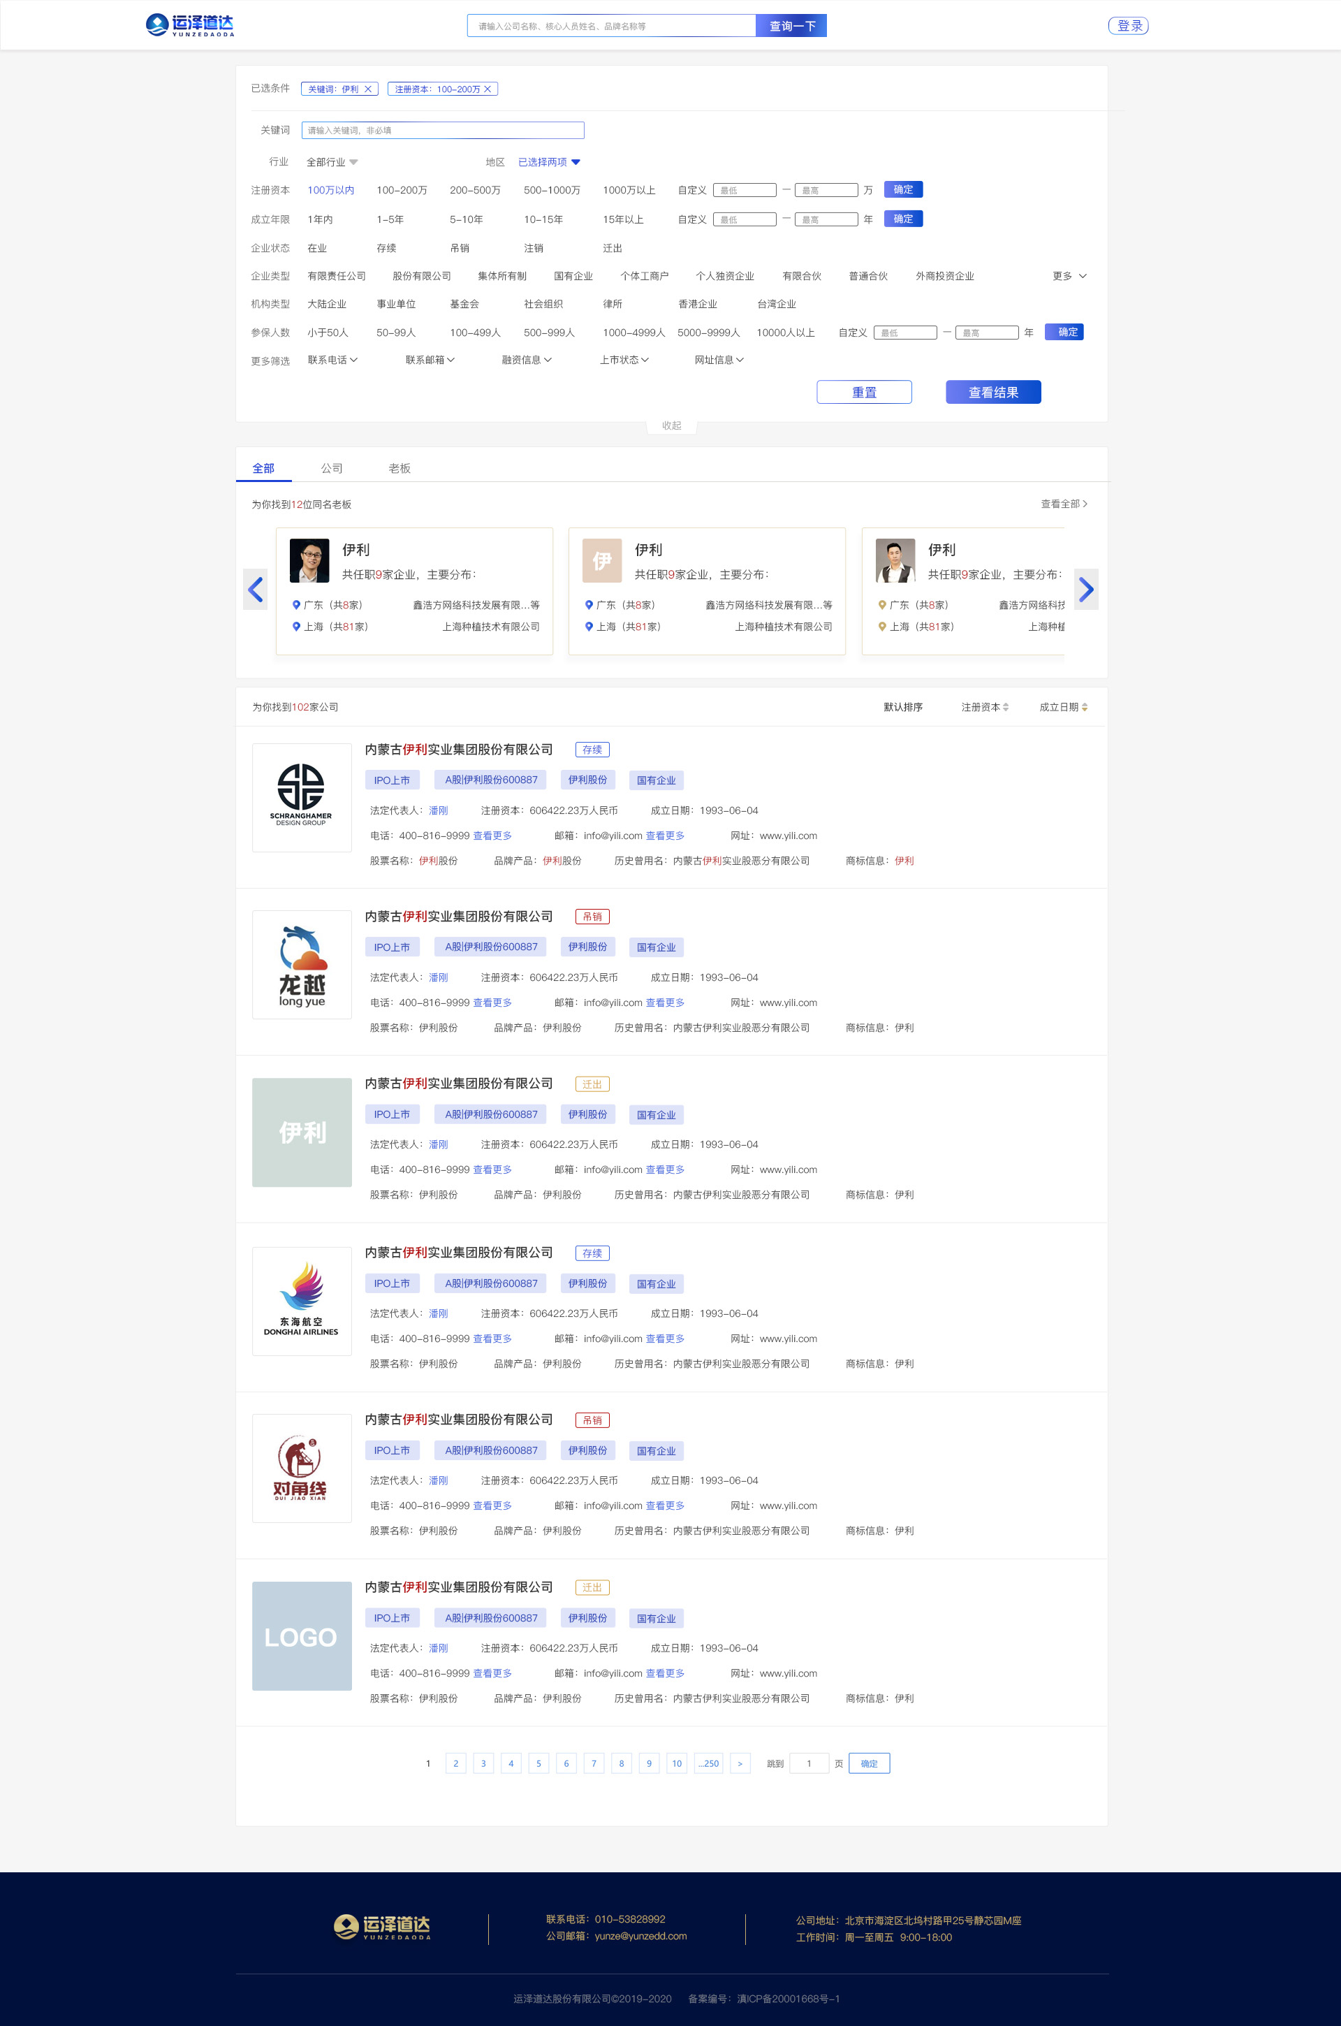Expand 更多 enterprise types
The width and height of the screenshot is (1341, 2026).
(1069, 276)
